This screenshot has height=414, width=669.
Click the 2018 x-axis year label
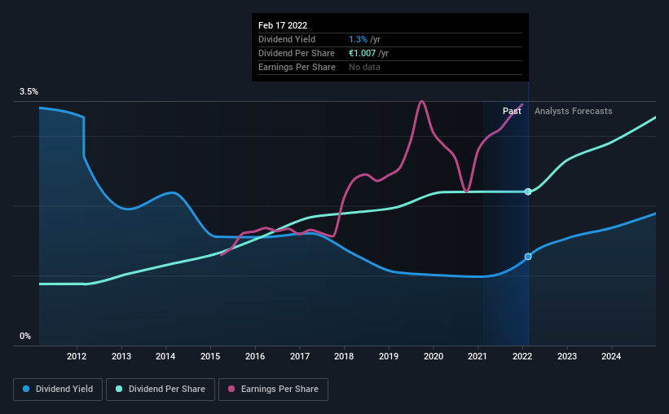(344, 356)
